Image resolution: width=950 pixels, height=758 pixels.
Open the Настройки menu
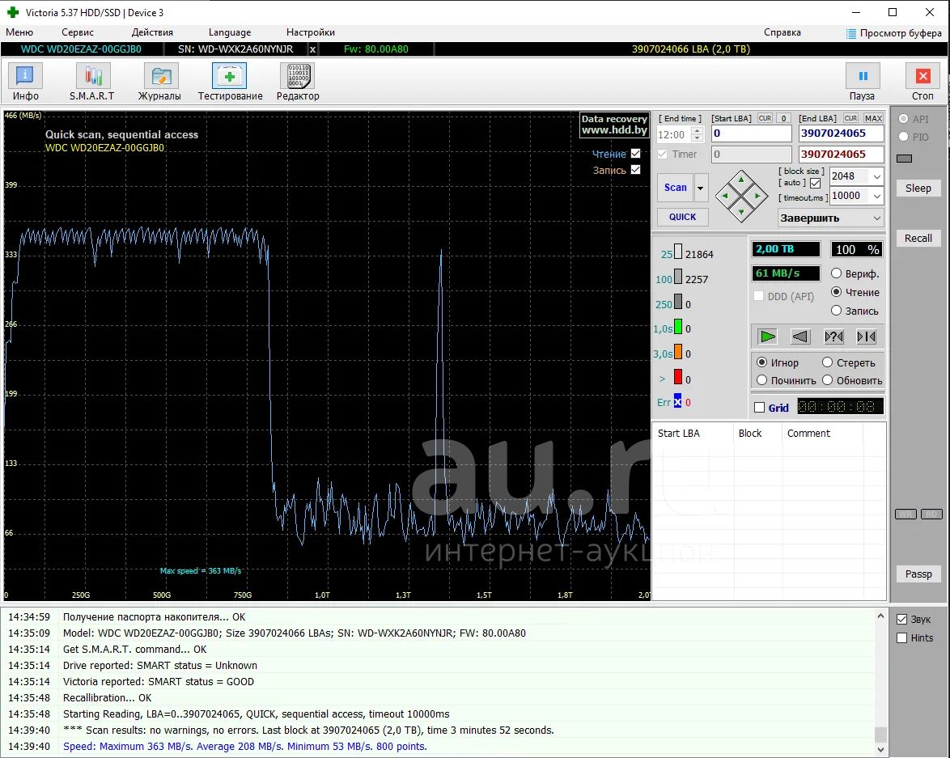[x=310, y=32]
